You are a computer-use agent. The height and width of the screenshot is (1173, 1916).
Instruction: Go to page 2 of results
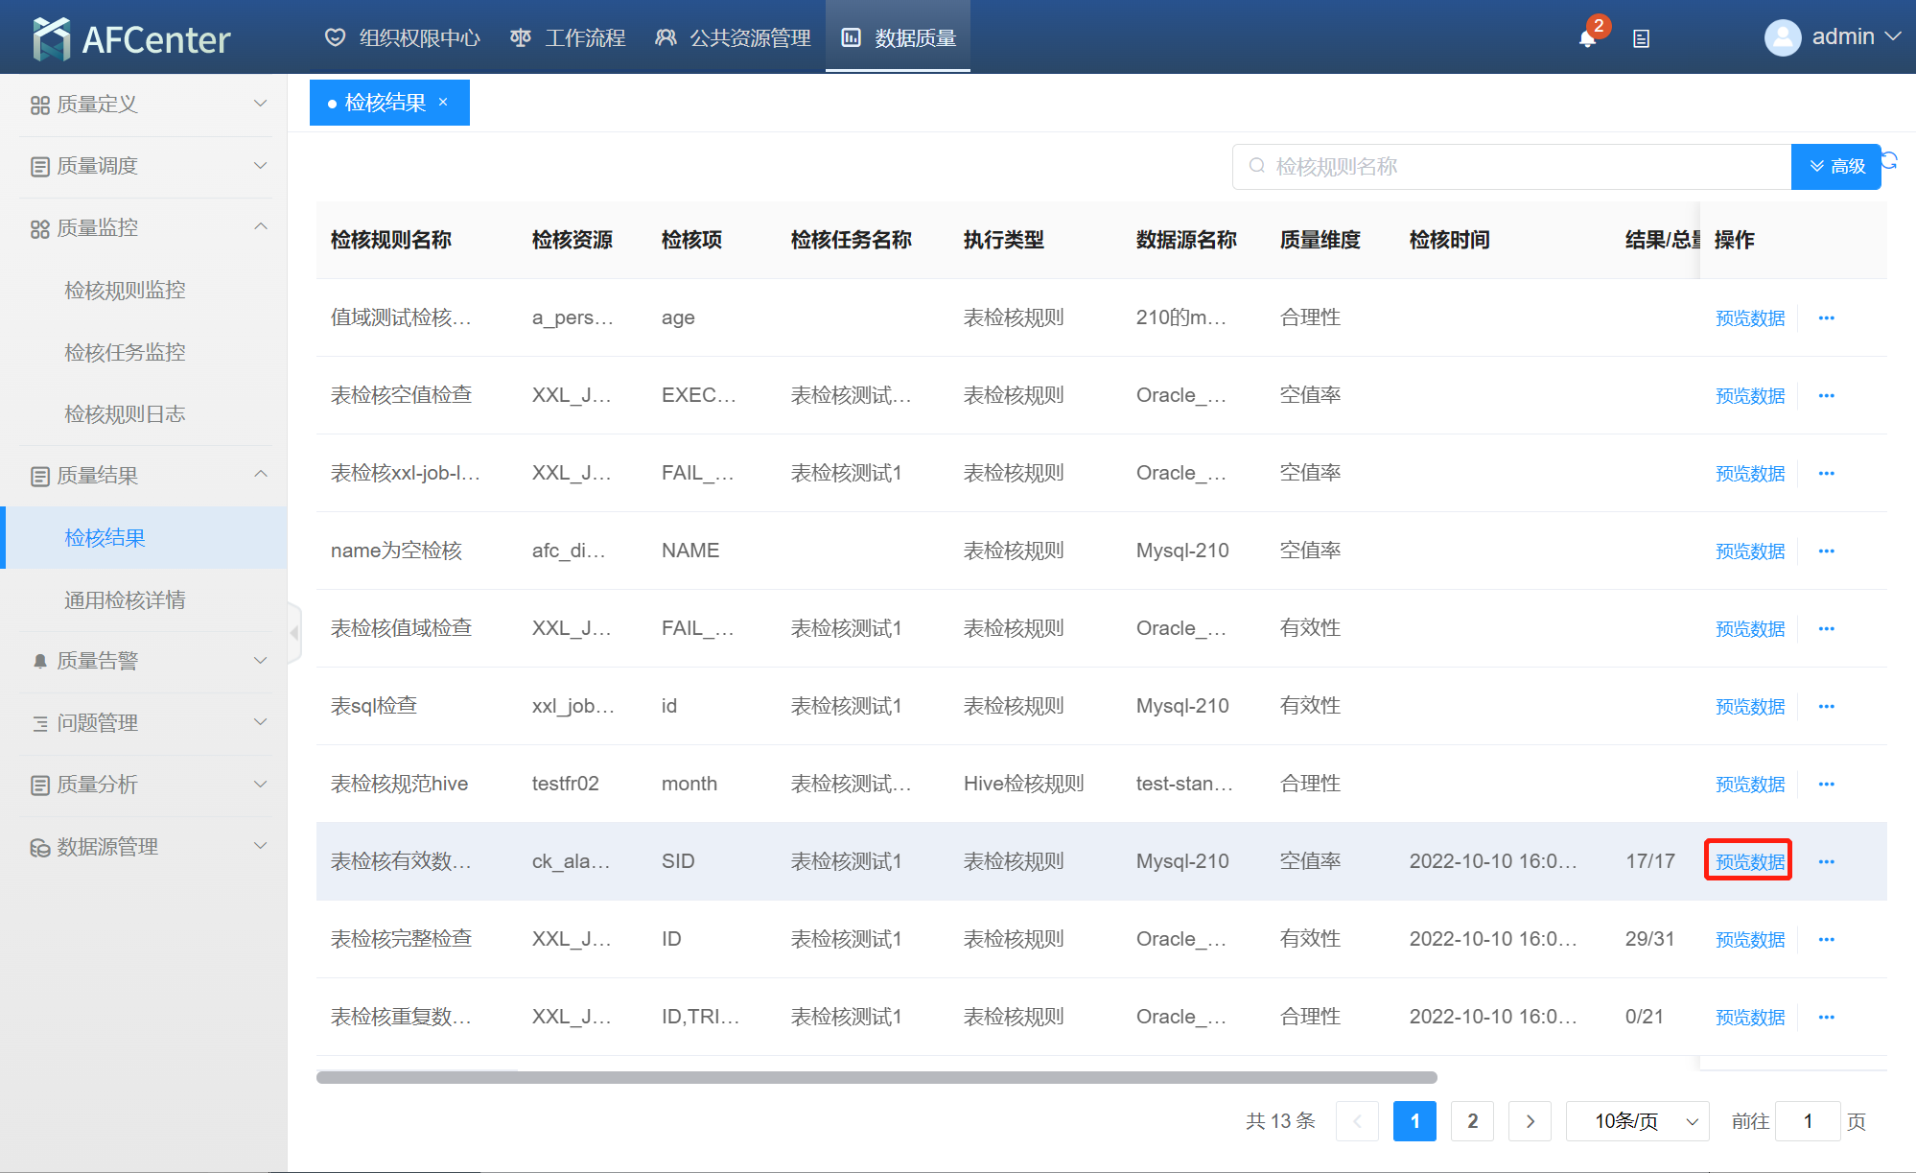click(1472, 1120)
